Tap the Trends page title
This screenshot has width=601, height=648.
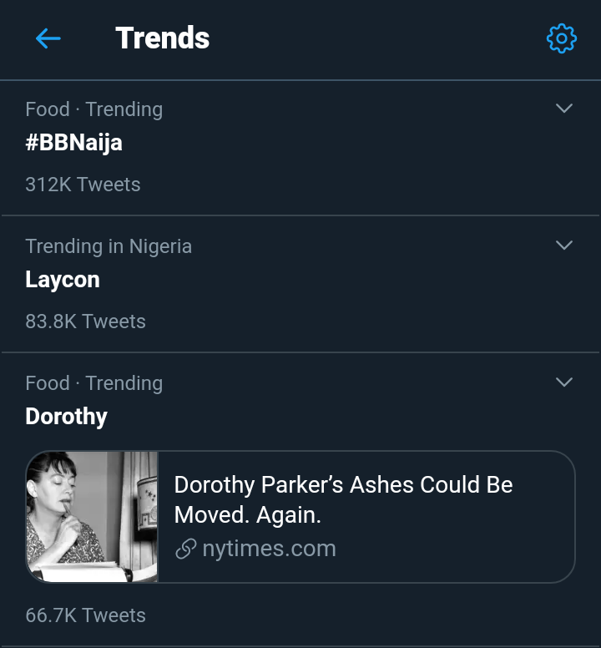[162, 38]
